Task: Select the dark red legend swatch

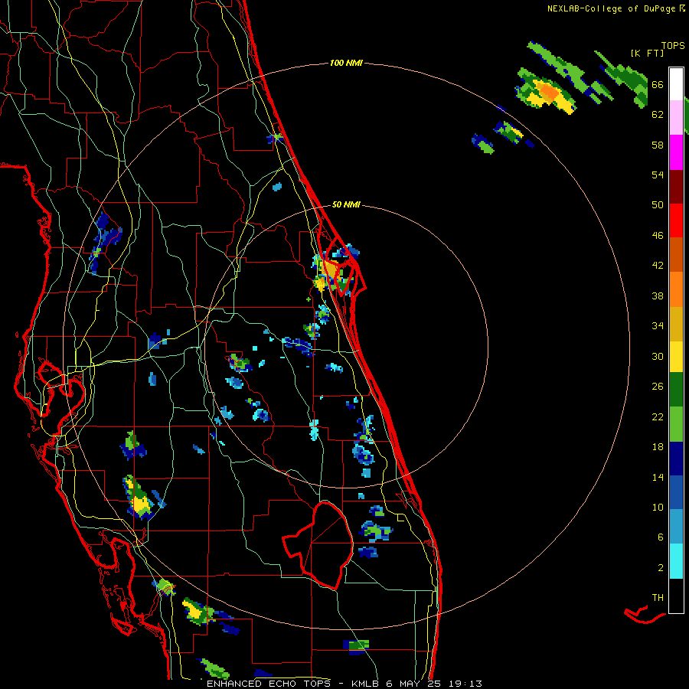Action: (x=676, y=187)
